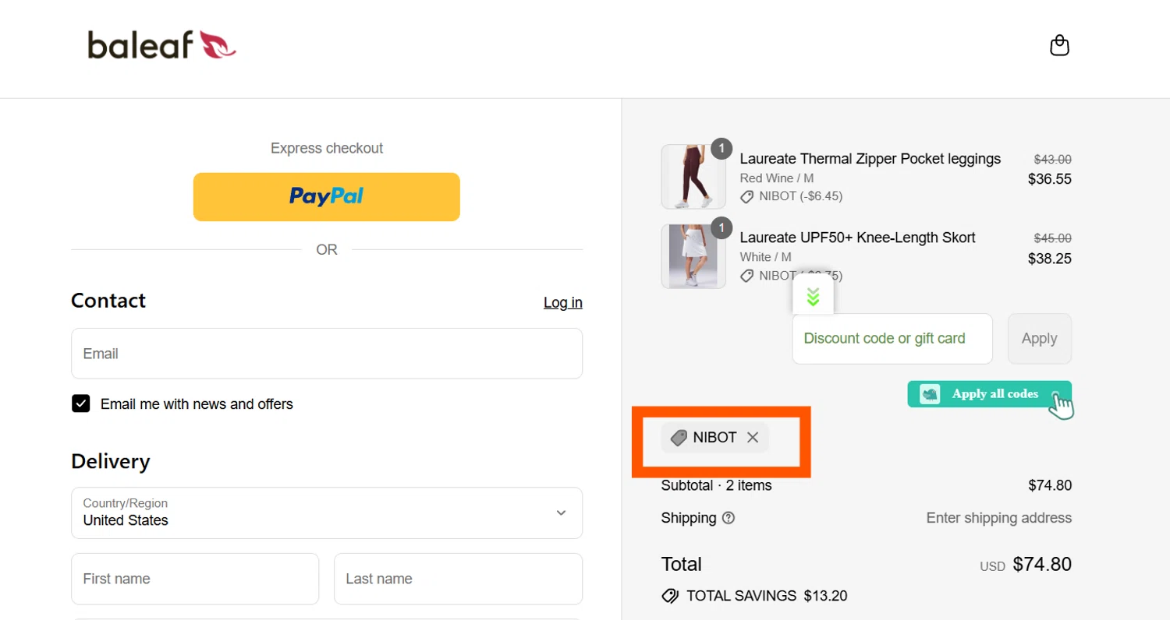Screen dimensions: 1170x620
Task: Click the White / M variant text
Action: point(766,257)
